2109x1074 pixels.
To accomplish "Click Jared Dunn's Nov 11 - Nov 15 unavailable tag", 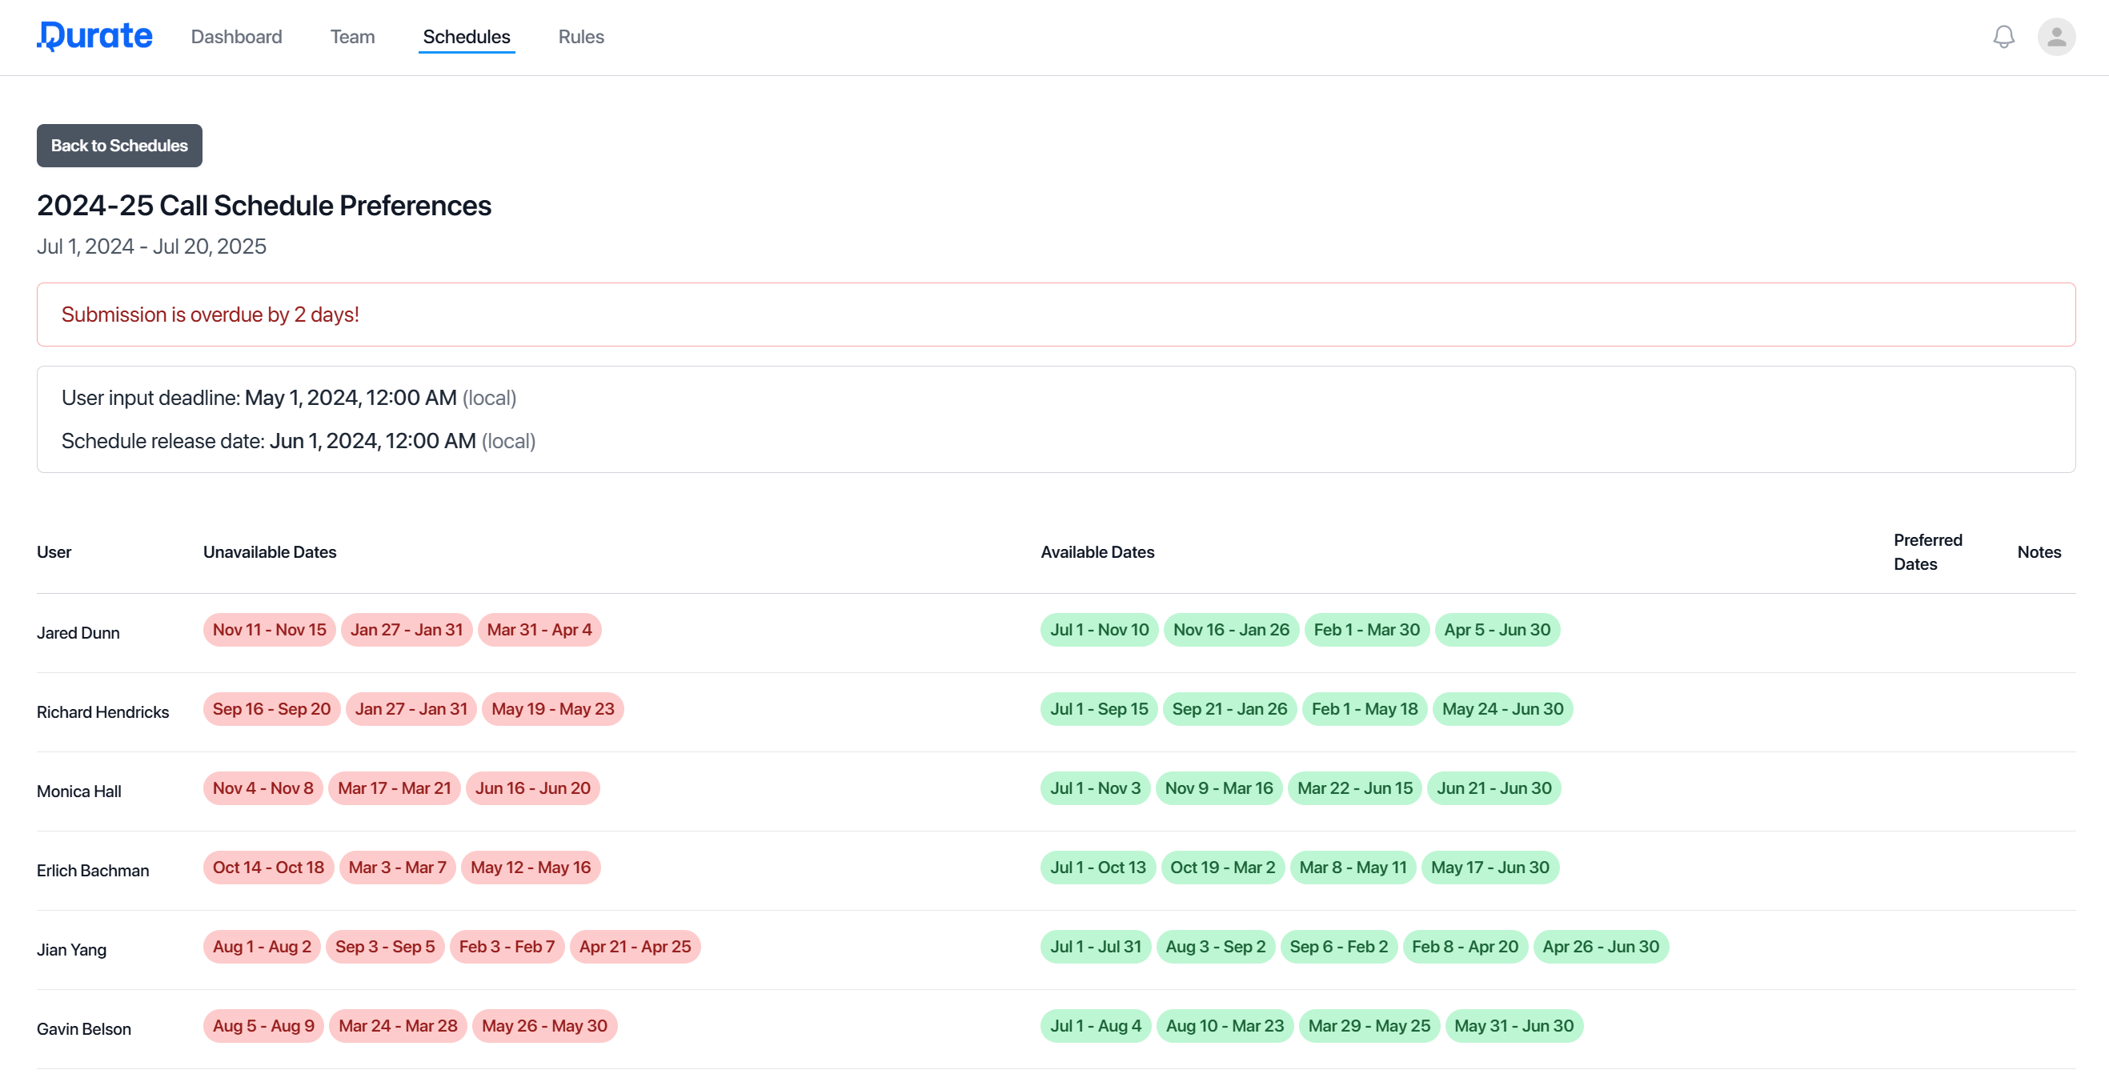I will point(269,630).
